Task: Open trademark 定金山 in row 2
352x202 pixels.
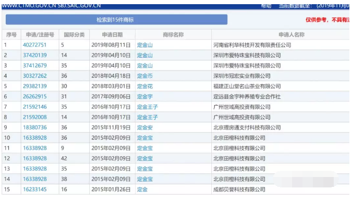Action: (x=145, y=55)
